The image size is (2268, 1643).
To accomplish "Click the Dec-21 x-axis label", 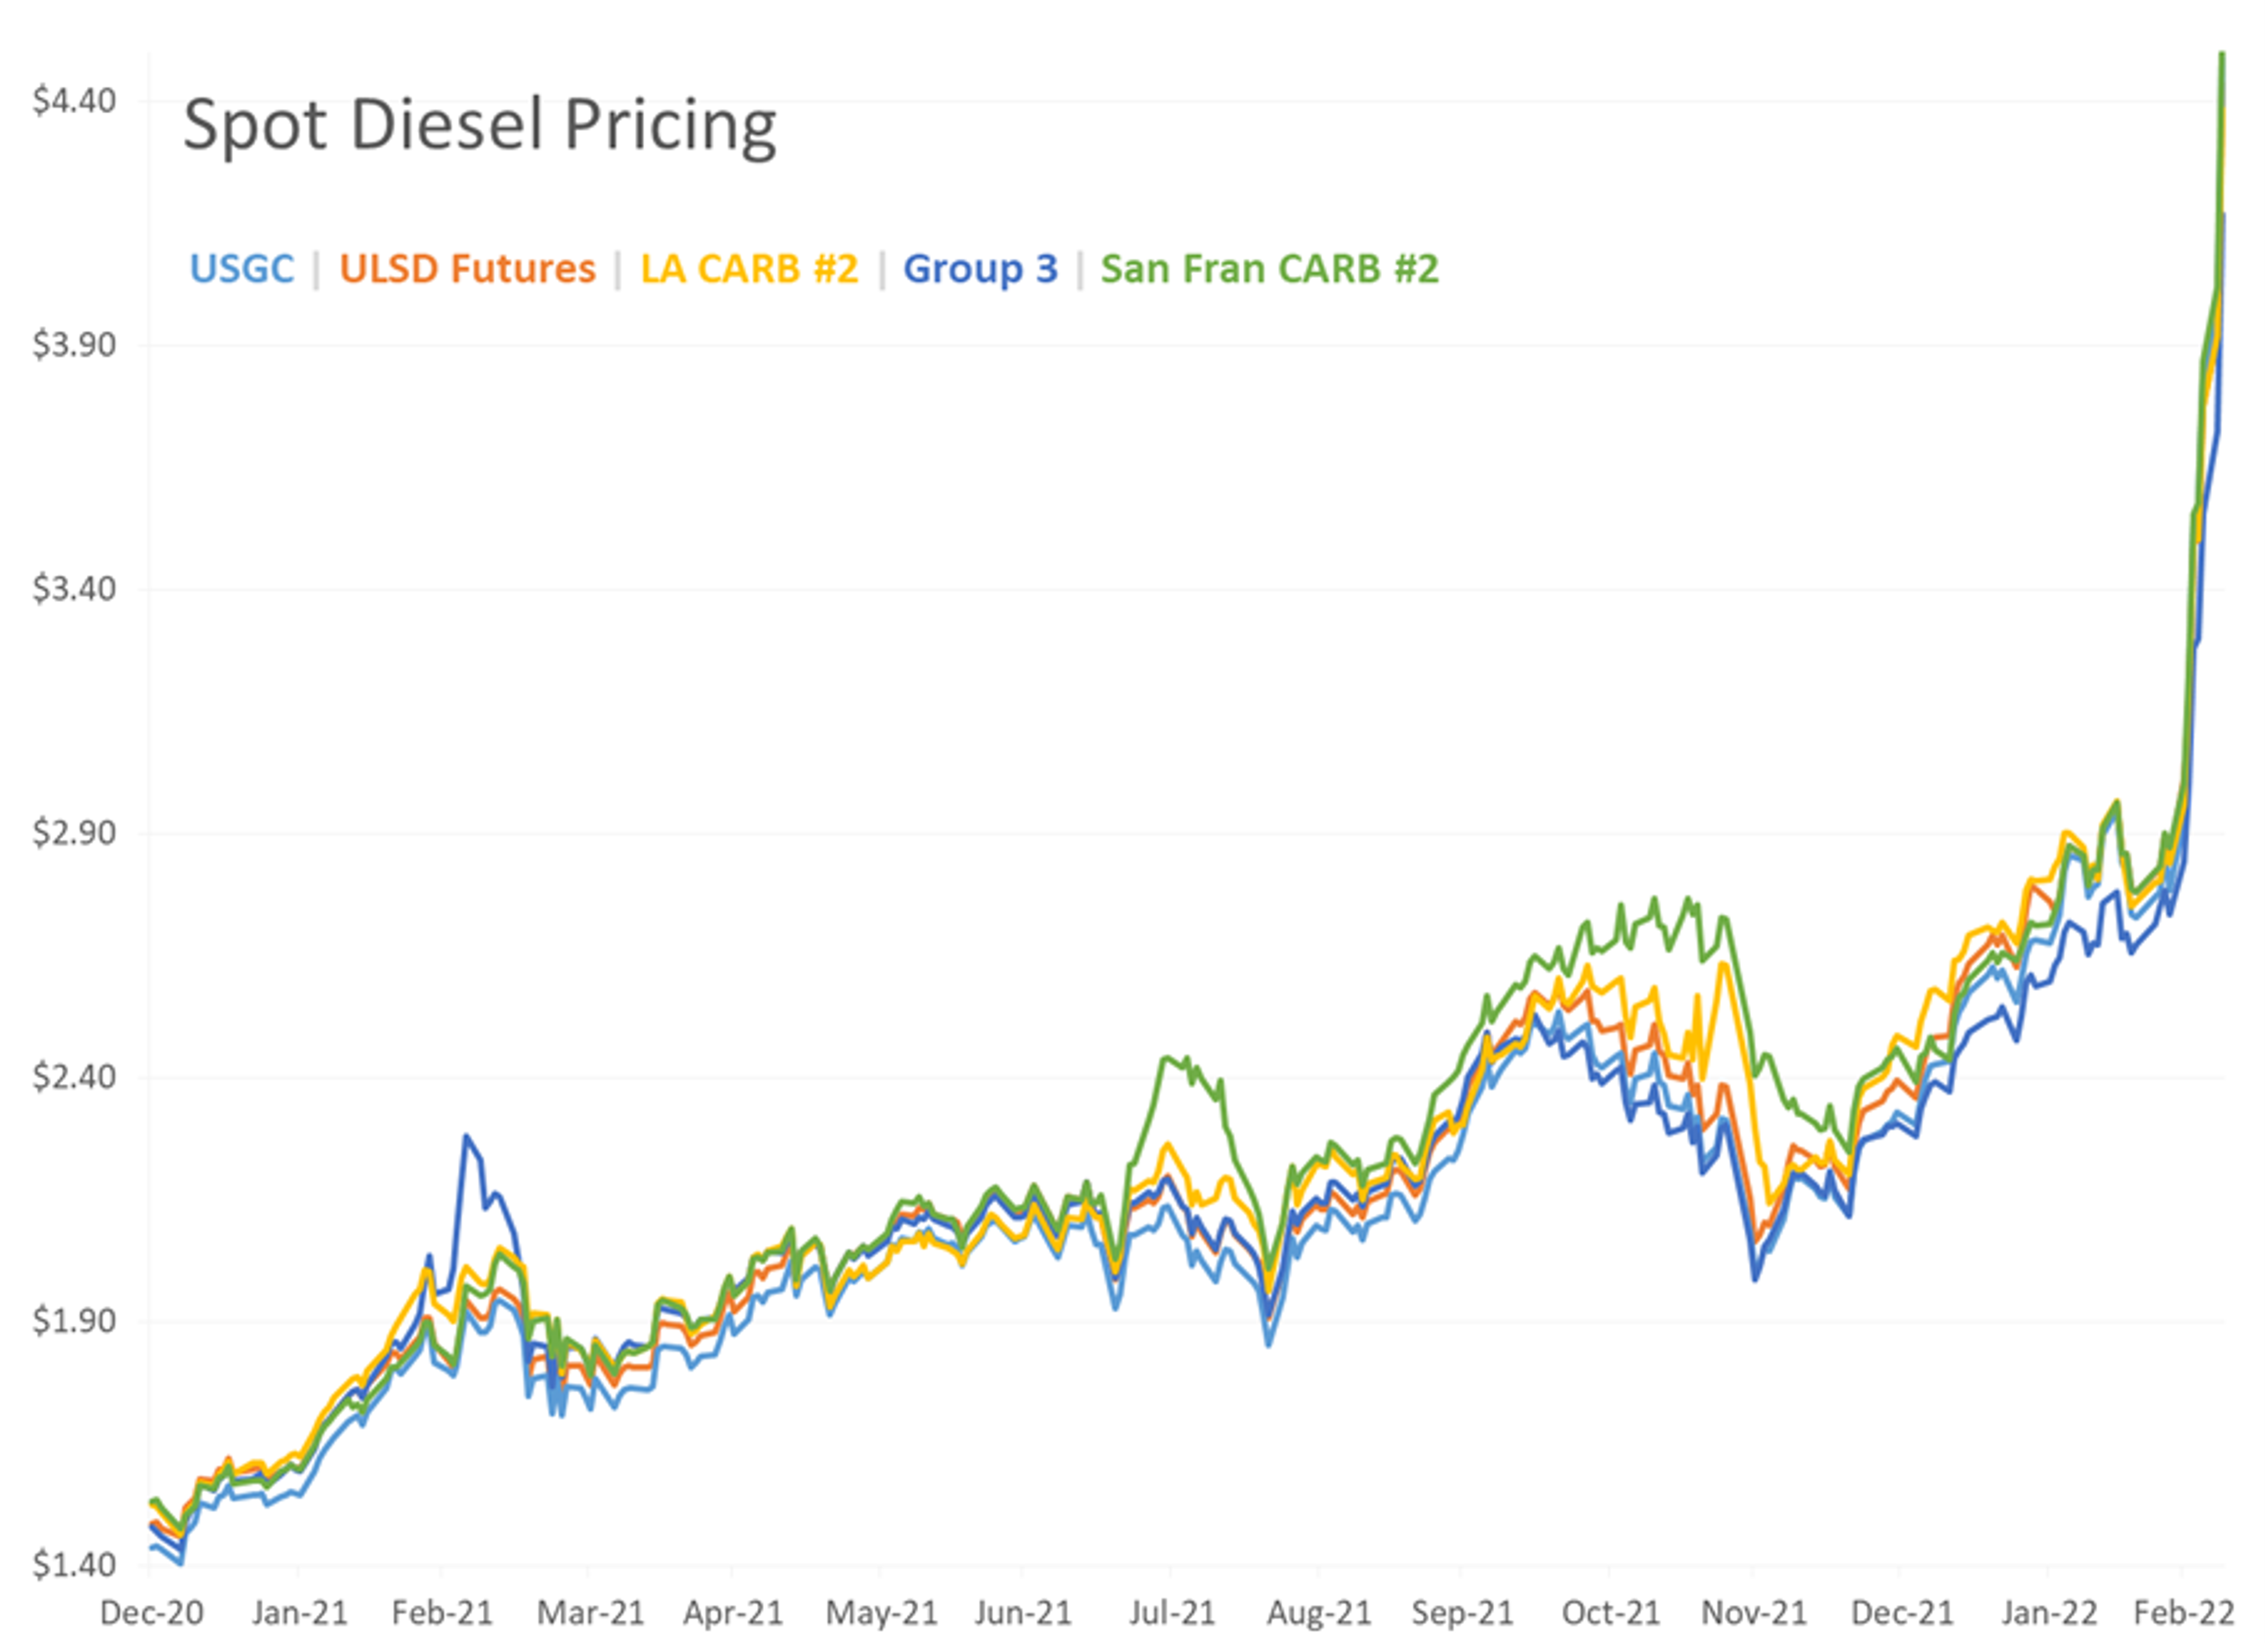I will (1902, 1613).
